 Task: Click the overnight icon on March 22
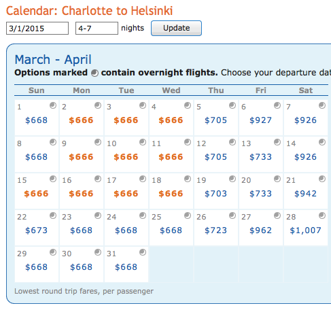[53, 216]
